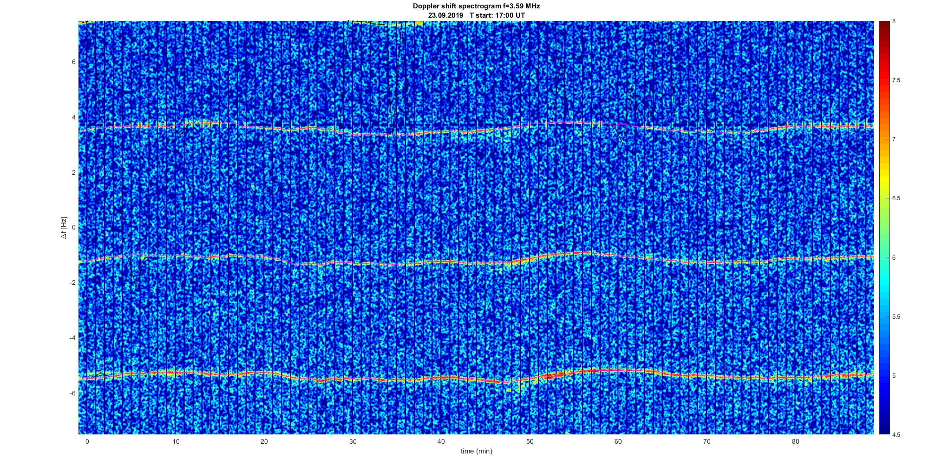
Task: Click colorbar tick label '5.5'
Action: (x=896, y=316)
